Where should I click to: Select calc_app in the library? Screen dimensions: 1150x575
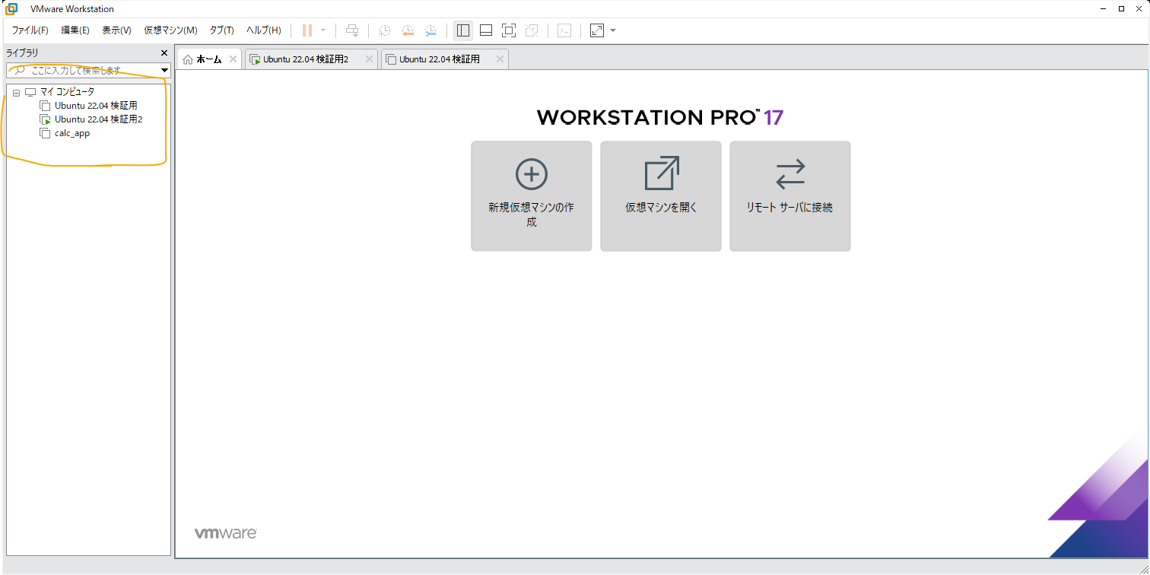(70, 132)
